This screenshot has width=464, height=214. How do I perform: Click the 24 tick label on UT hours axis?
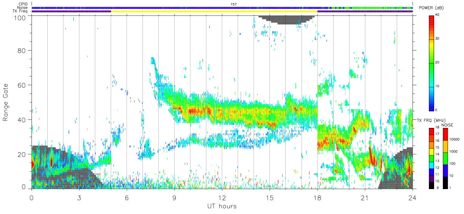pos(412,198)
